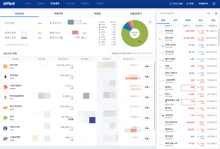Remove favorite star from BTC/KRW

coord(160,39)
